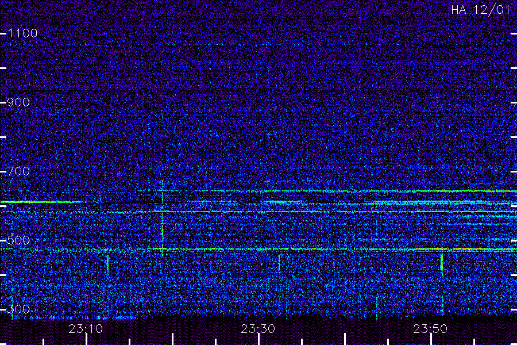Click the 300 frequency axis label
Viewport: 517px width, 345px height.
tap(18, 309)
